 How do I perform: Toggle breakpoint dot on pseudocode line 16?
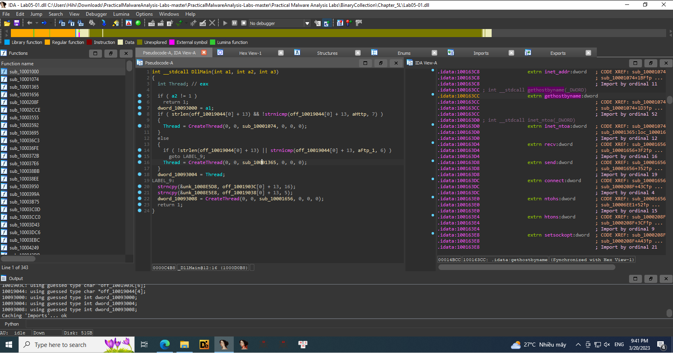[x=139, y=162]
